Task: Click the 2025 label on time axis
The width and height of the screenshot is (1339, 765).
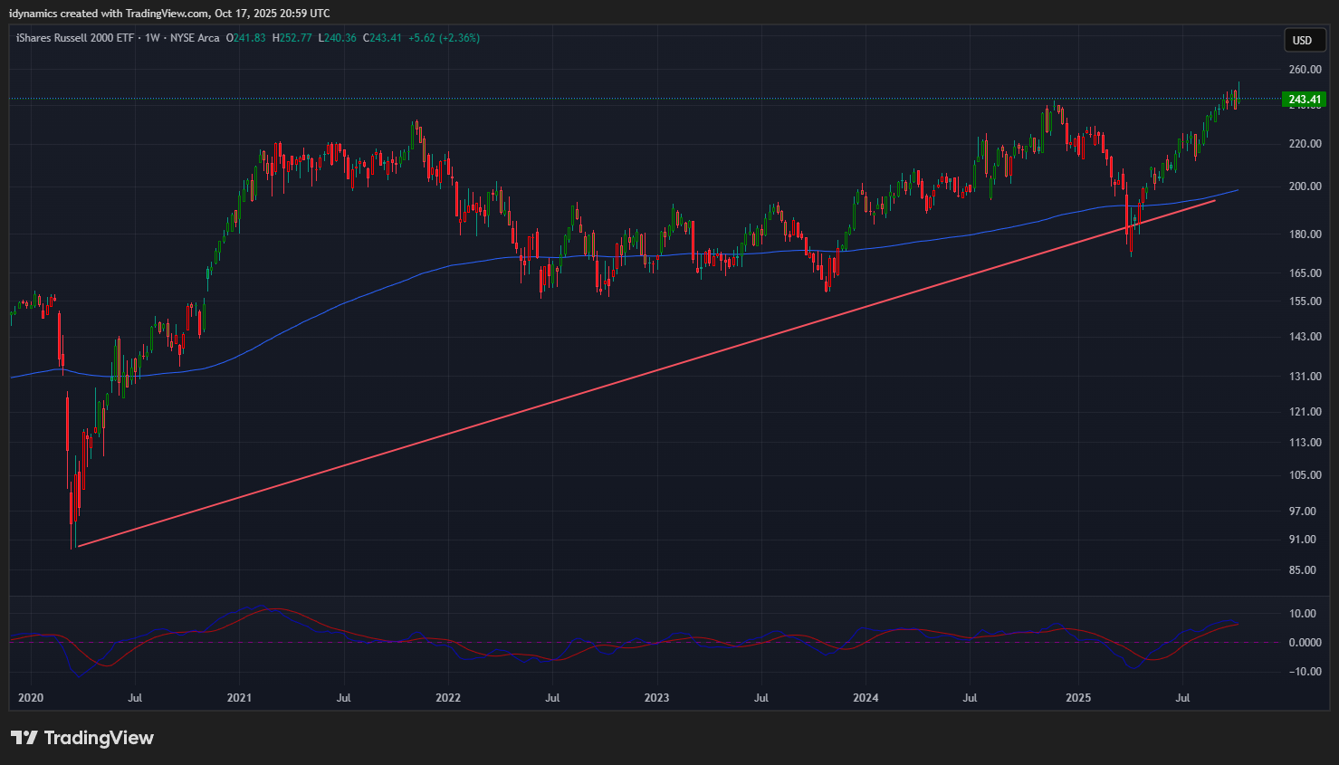Action: point(1077,698)
